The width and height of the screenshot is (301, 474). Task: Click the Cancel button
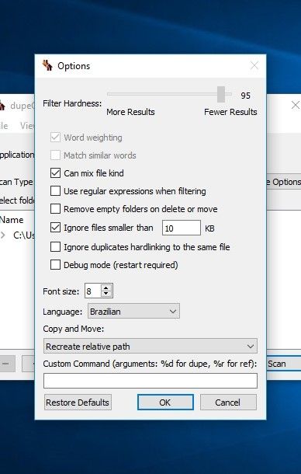(228, 403)
